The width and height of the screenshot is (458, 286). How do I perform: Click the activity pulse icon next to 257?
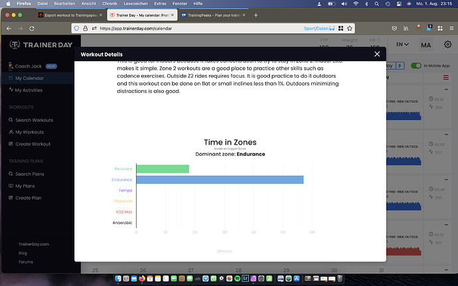click(431, 151)
